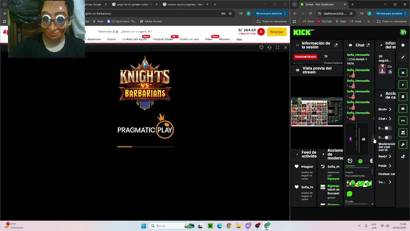Screen dimensions: 410x231
Task: Click the lightning bolt icon in Kick sidebar
Action: pyautogui.click(x=403, y=85)
